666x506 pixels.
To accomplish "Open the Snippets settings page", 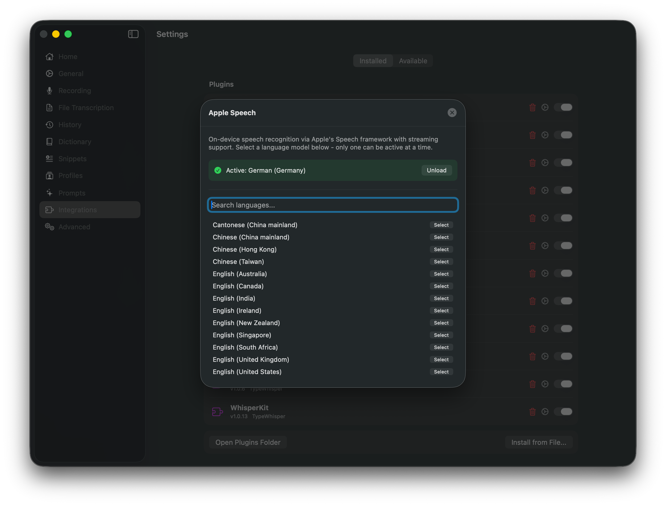I will click(72, 159).
